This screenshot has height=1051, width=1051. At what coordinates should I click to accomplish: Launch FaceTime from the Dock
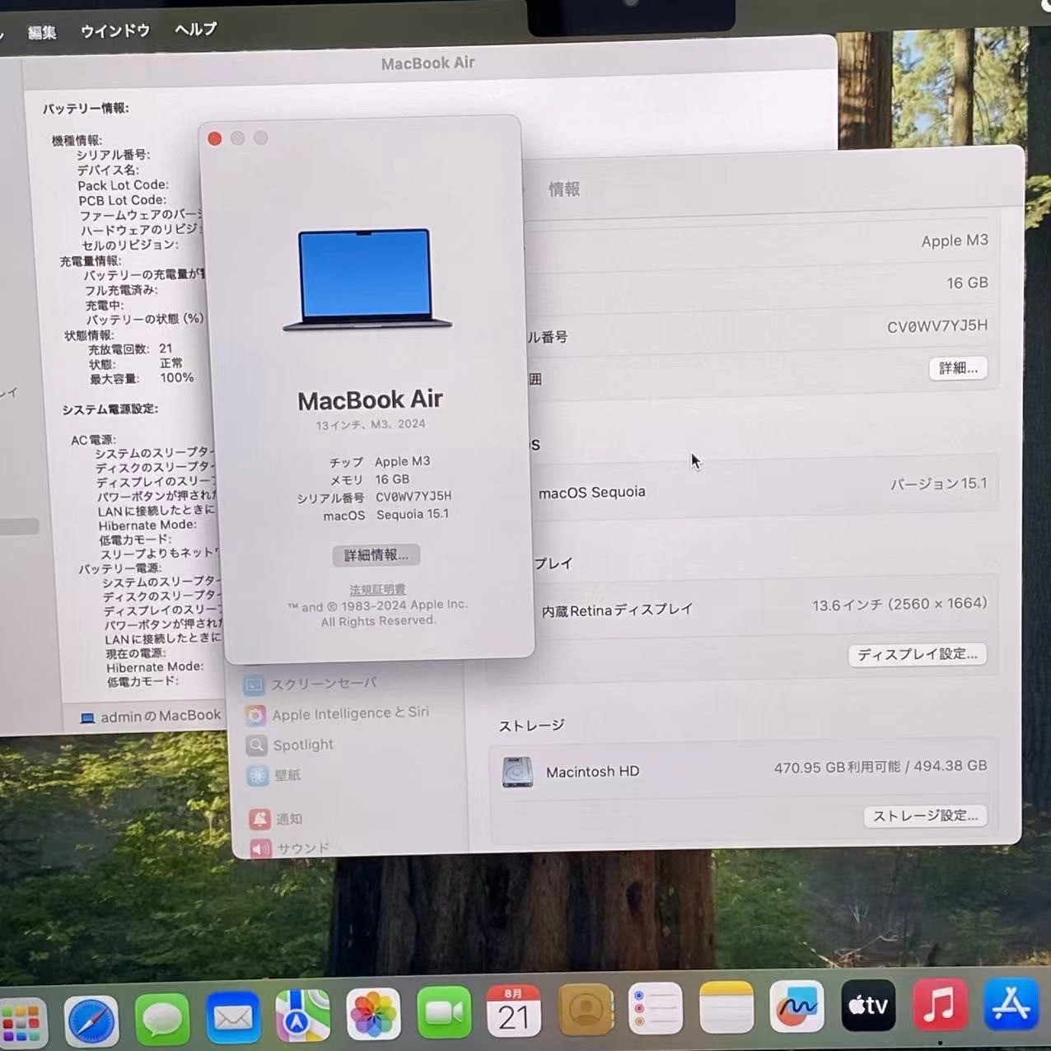tap(444, 1012)
